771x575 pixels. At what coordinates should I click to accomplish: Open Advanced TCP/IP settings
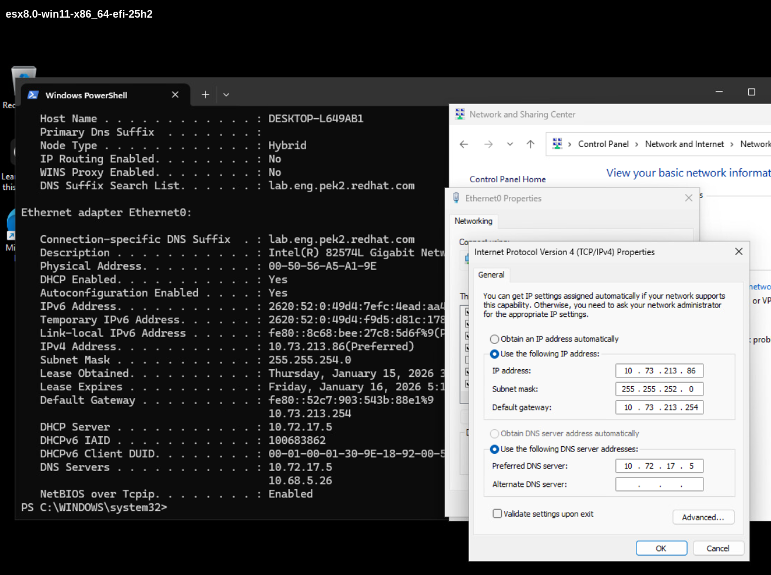click(703, 517)
